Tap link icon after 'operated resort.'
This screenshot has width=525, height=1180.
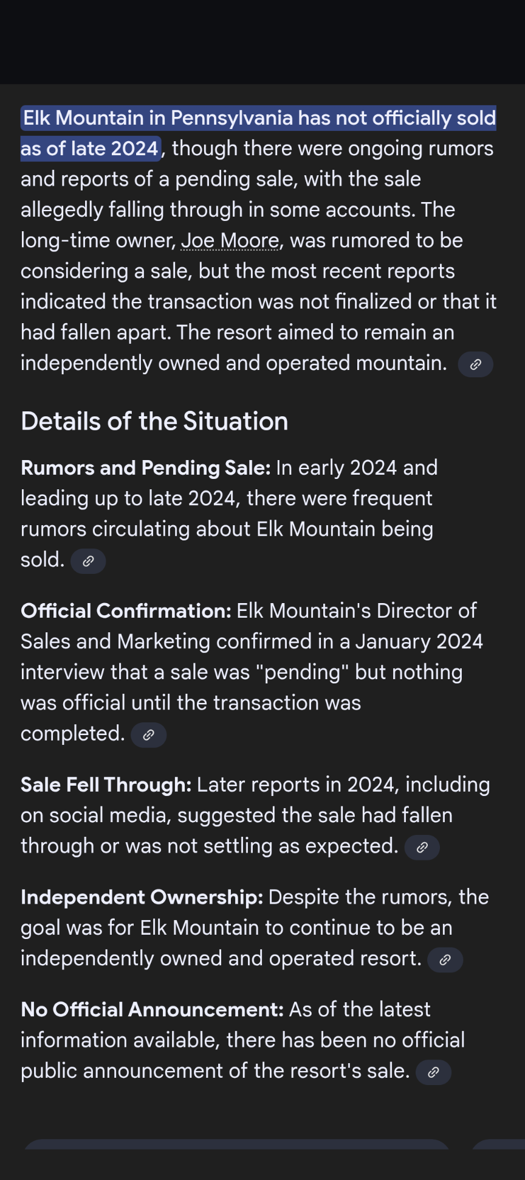point(445,960)
